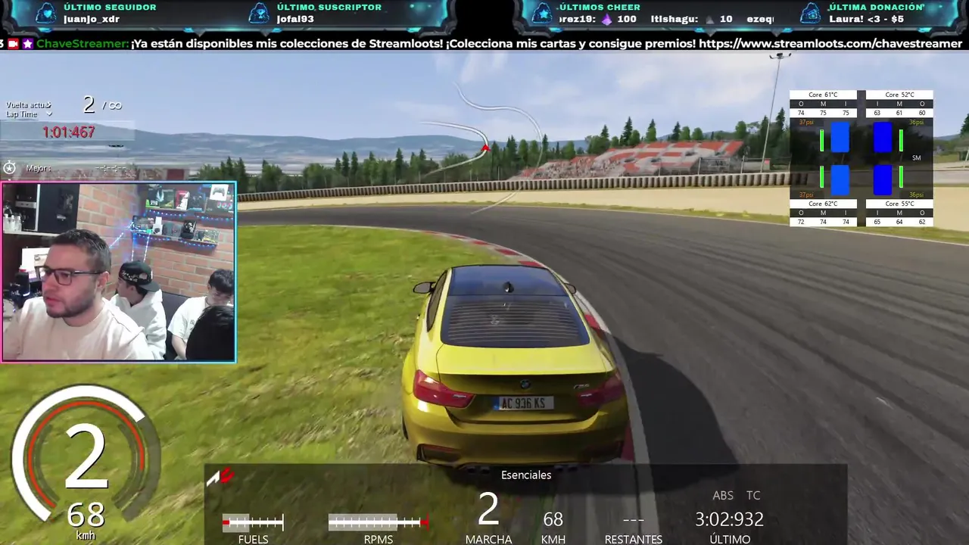Image resolution: width=969 pixels, height=545 pixels.
Task: Open the streamloots.com/chavestreamer link
Action: (x=830, y=44)
